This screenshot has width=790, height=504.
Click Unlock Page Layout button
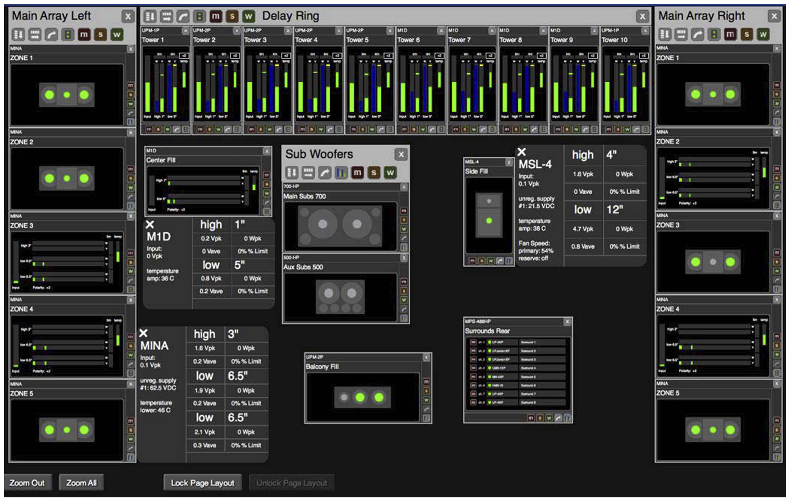[292, 483]
